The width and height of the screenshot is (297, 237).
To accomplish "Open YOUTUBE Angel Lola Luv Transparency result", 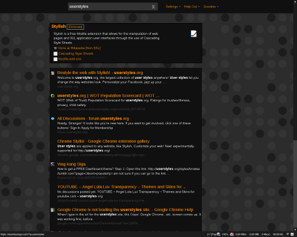I will point(122,187).
